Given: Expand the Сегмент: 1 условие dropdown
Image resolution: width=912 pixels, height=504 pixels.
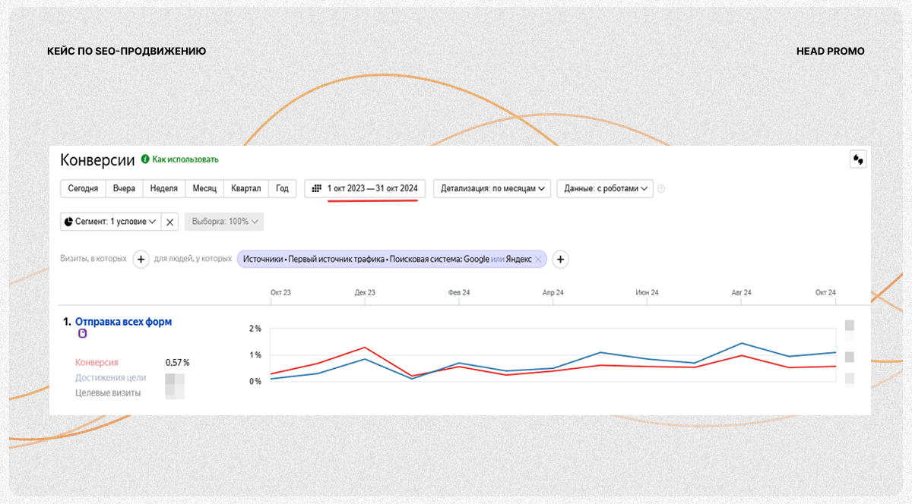Looking at the screenshot, I should coord(111,222).
